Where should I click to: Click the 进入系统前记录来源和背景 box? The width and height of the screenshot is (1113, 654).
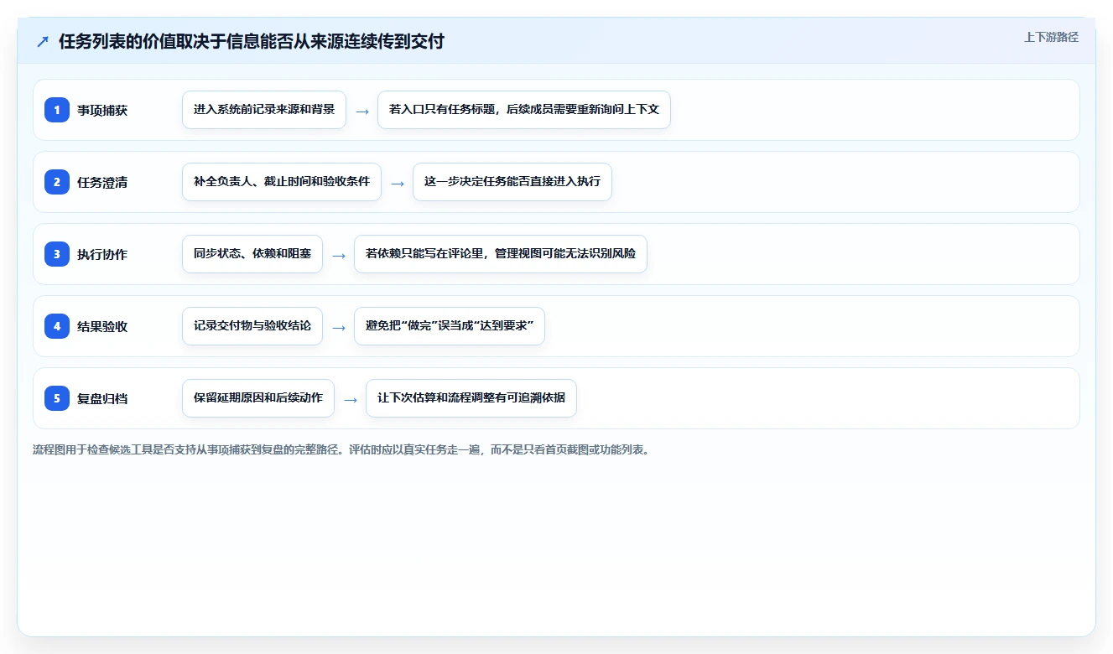pos(264,110)
